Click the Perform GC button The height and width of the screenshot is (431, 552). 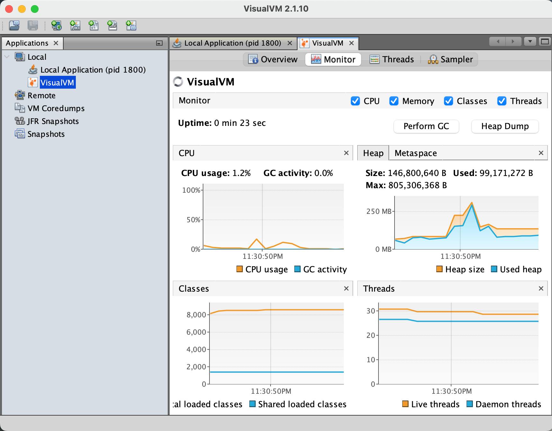(x=426, y=126)
